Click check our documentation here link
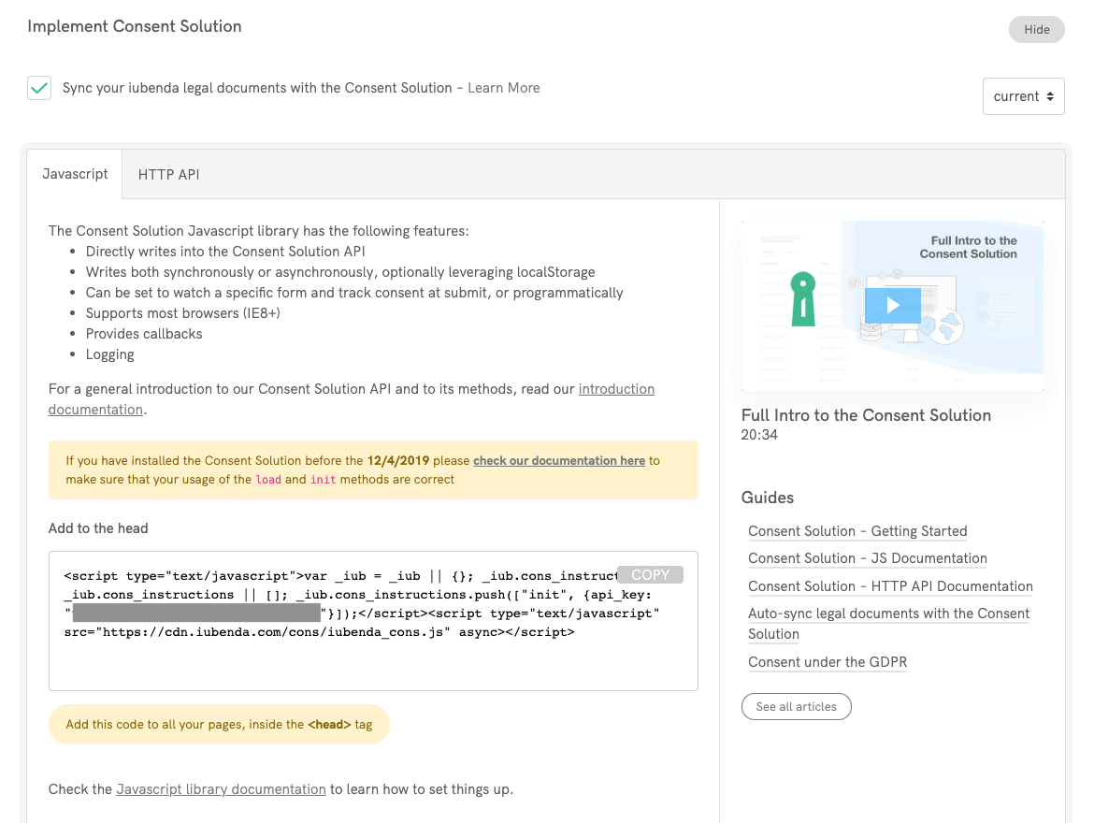The height and width of the screenshot is (823, 1094). click(558, 460)
